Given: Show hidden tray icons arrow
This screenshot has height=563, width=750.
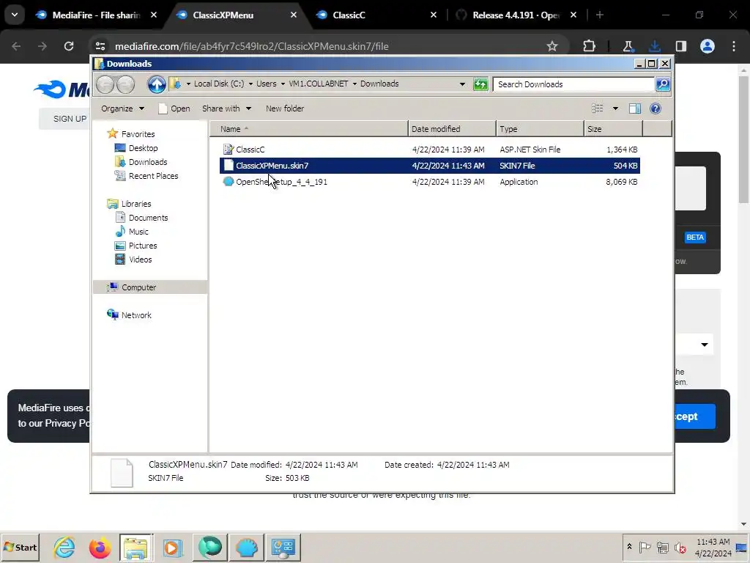Looking at the screenshot, I should click(629, 547).
